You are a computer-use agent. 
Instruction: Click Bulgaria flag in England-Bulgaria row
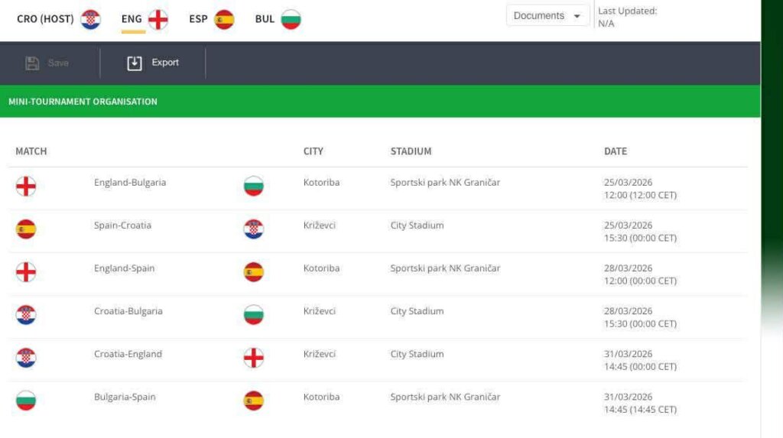coord(254,186)
